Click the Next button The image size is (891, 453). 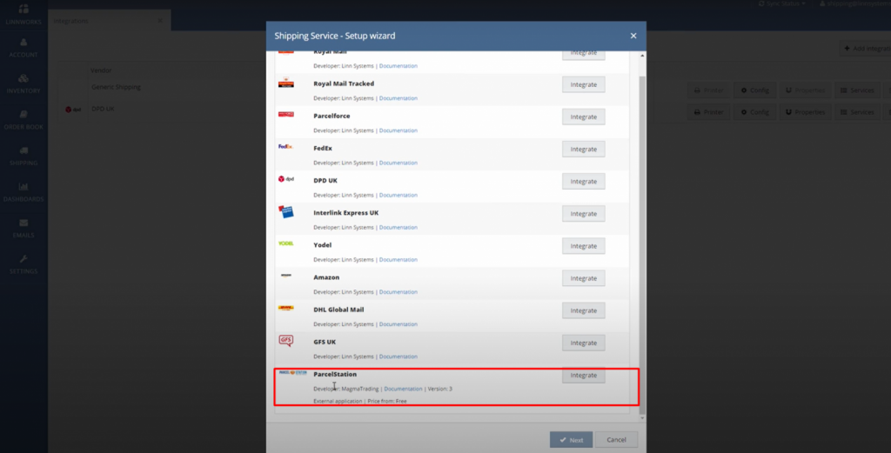(x=571, y=440)
